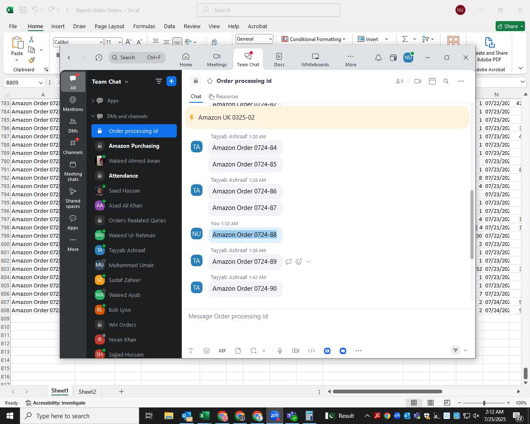This screenshot has width=530, height=424.
Task: Open Amazon Purchasing channel
Action: pos(134,146)
